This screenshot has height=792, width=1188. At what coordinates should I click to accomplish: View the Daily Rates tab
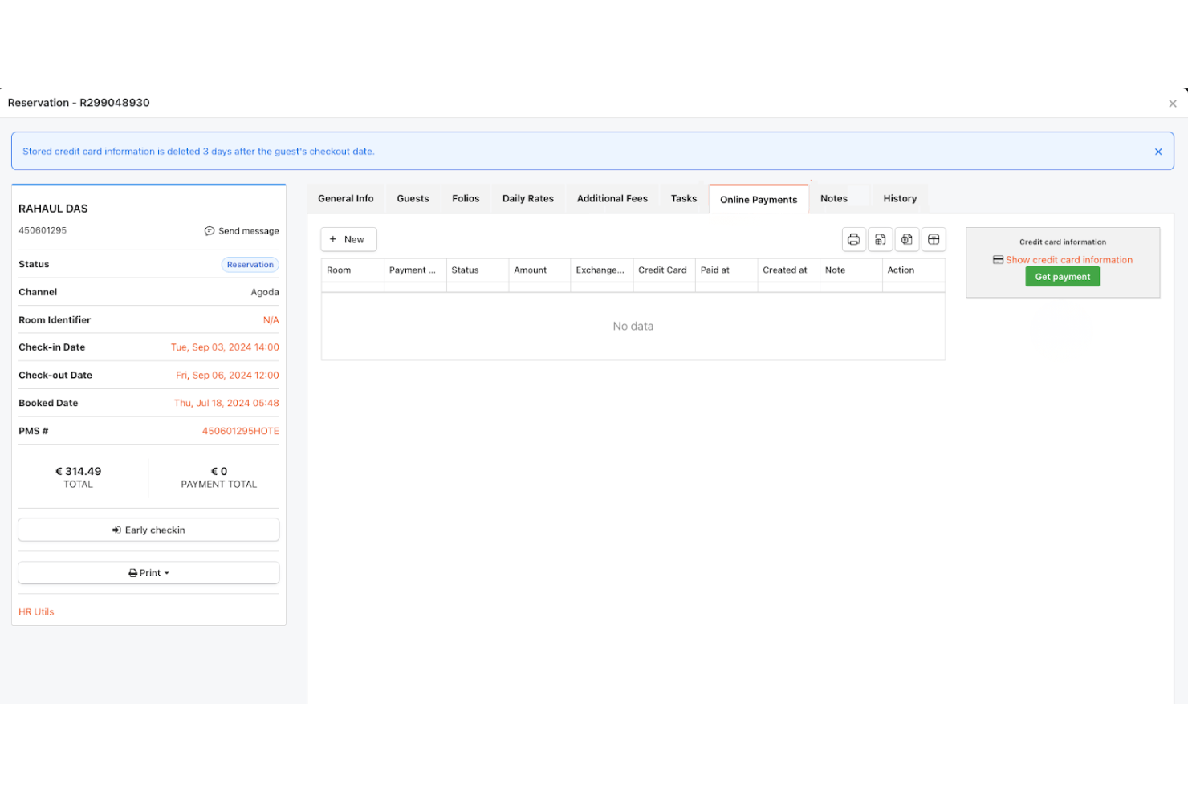pos(528,199)
